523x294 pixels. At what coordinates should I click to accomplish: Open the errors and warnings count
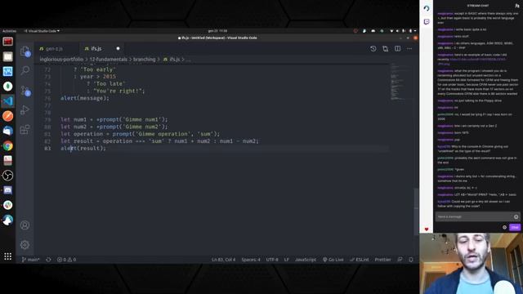66,260
